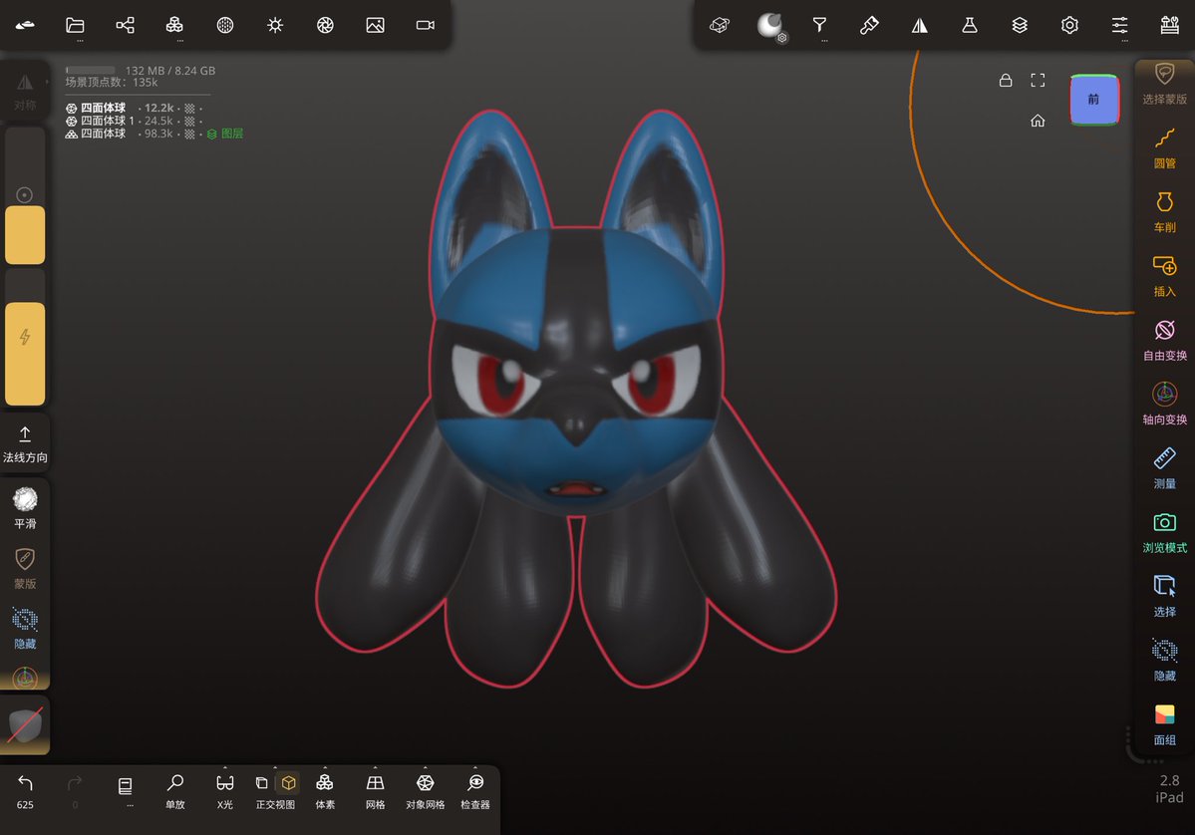The image size is (1195, 835).
Task: Open the Nomad logo menu
Action: [24, 25]
